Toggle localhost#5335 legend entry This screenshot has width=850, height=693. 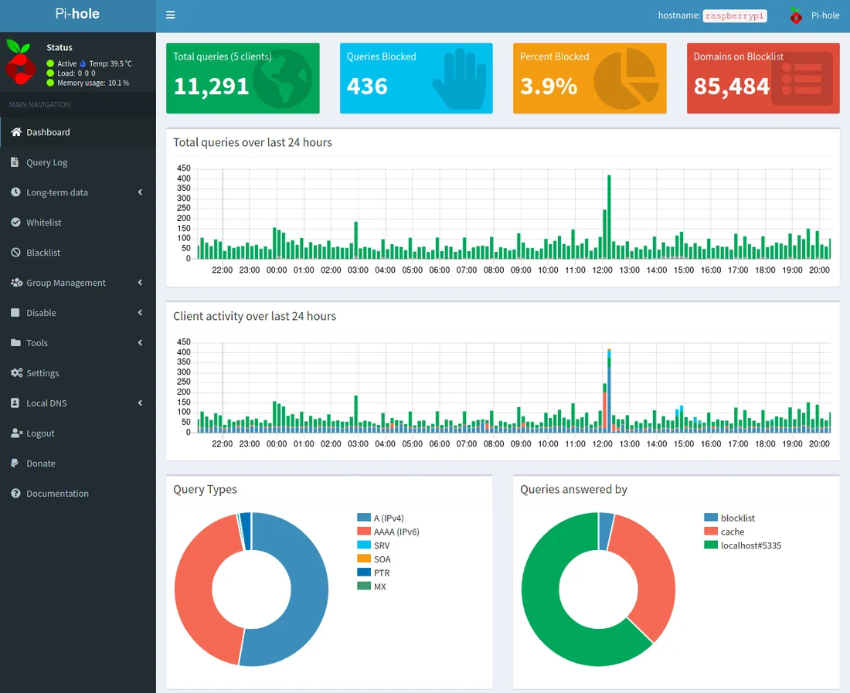(x=743, y=545)
